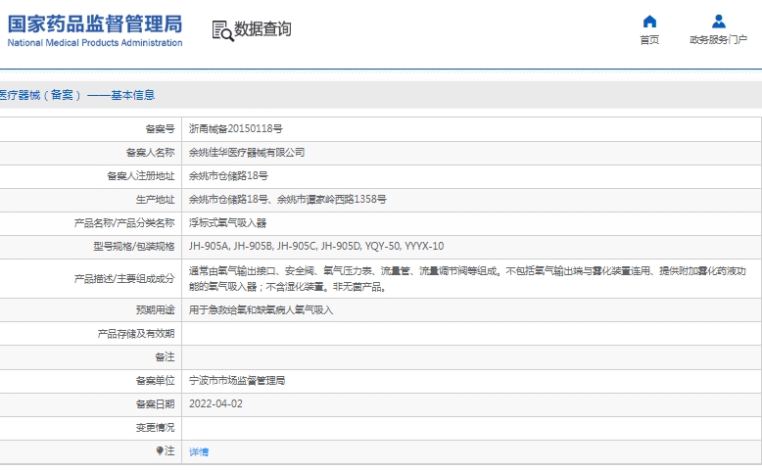Click the filing date 2022-04-02
Viewport: 762px width, 471px height.
coord(215,403)
